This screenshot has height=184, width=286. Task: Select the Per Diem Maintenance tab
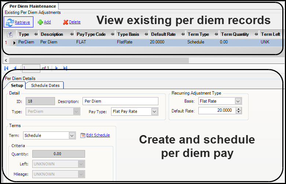[33, 6]
